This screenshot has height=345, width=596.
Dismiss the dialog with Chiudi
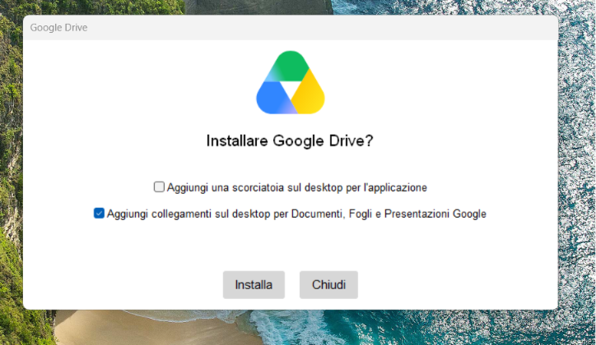coord(328,285)
